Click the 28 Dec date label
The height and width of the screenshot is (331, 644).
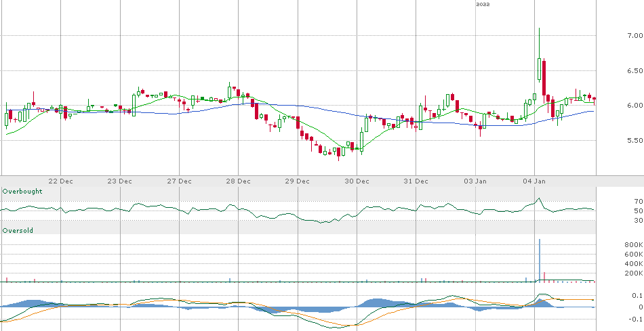(x=239, y=181)
